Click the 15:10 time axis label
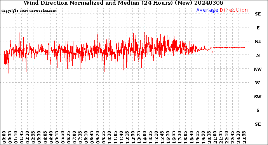 click(x=156, y=137)
